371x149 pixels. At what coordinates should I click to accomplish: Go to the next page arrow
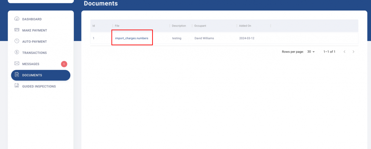(x=353, y=52)
